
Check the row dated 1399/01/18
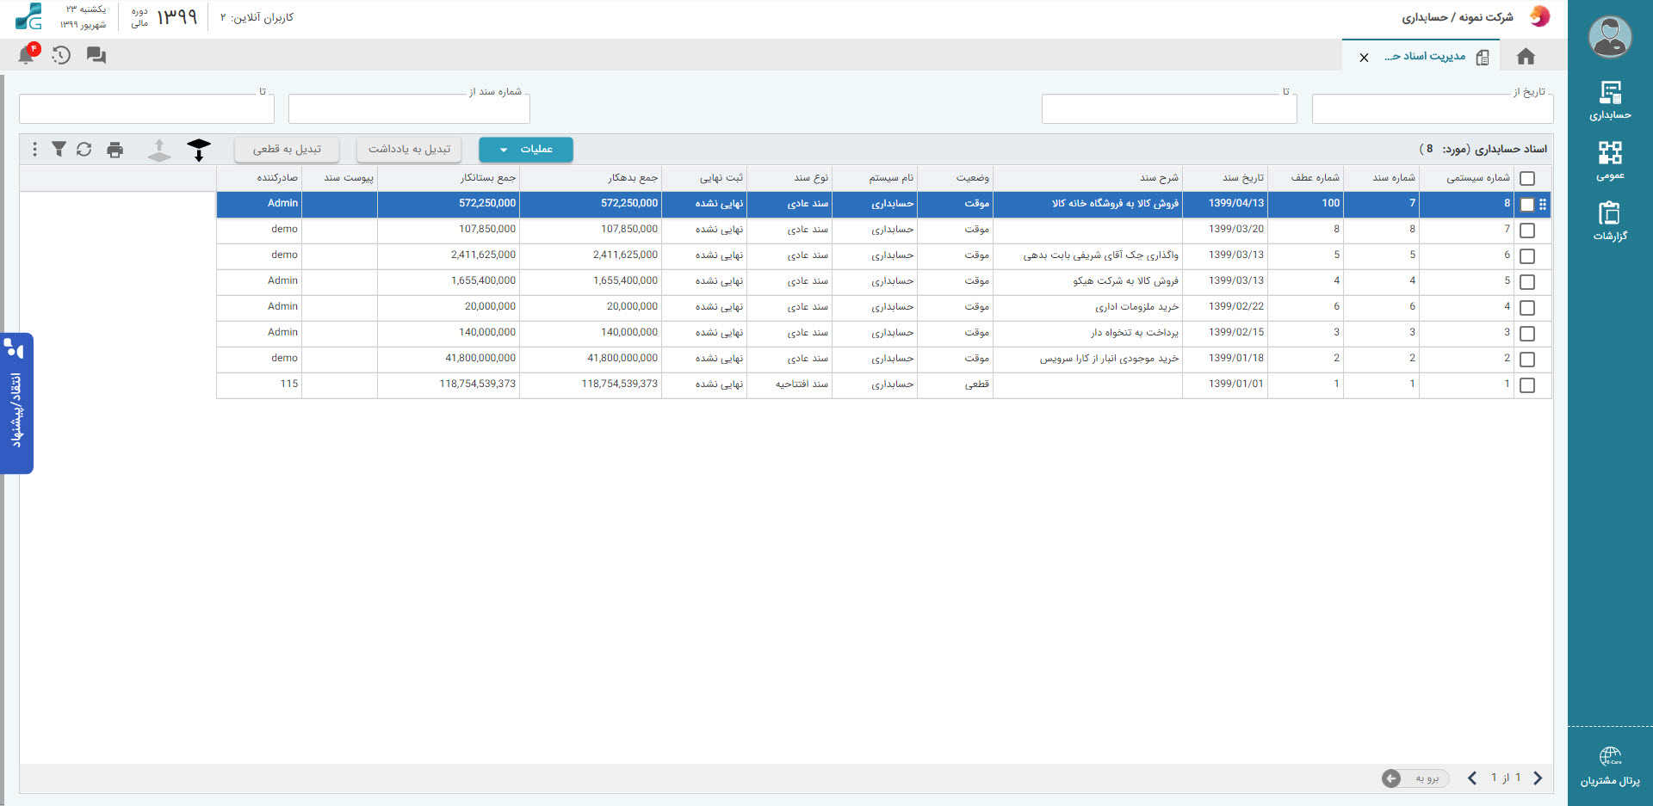point(1527,360)
